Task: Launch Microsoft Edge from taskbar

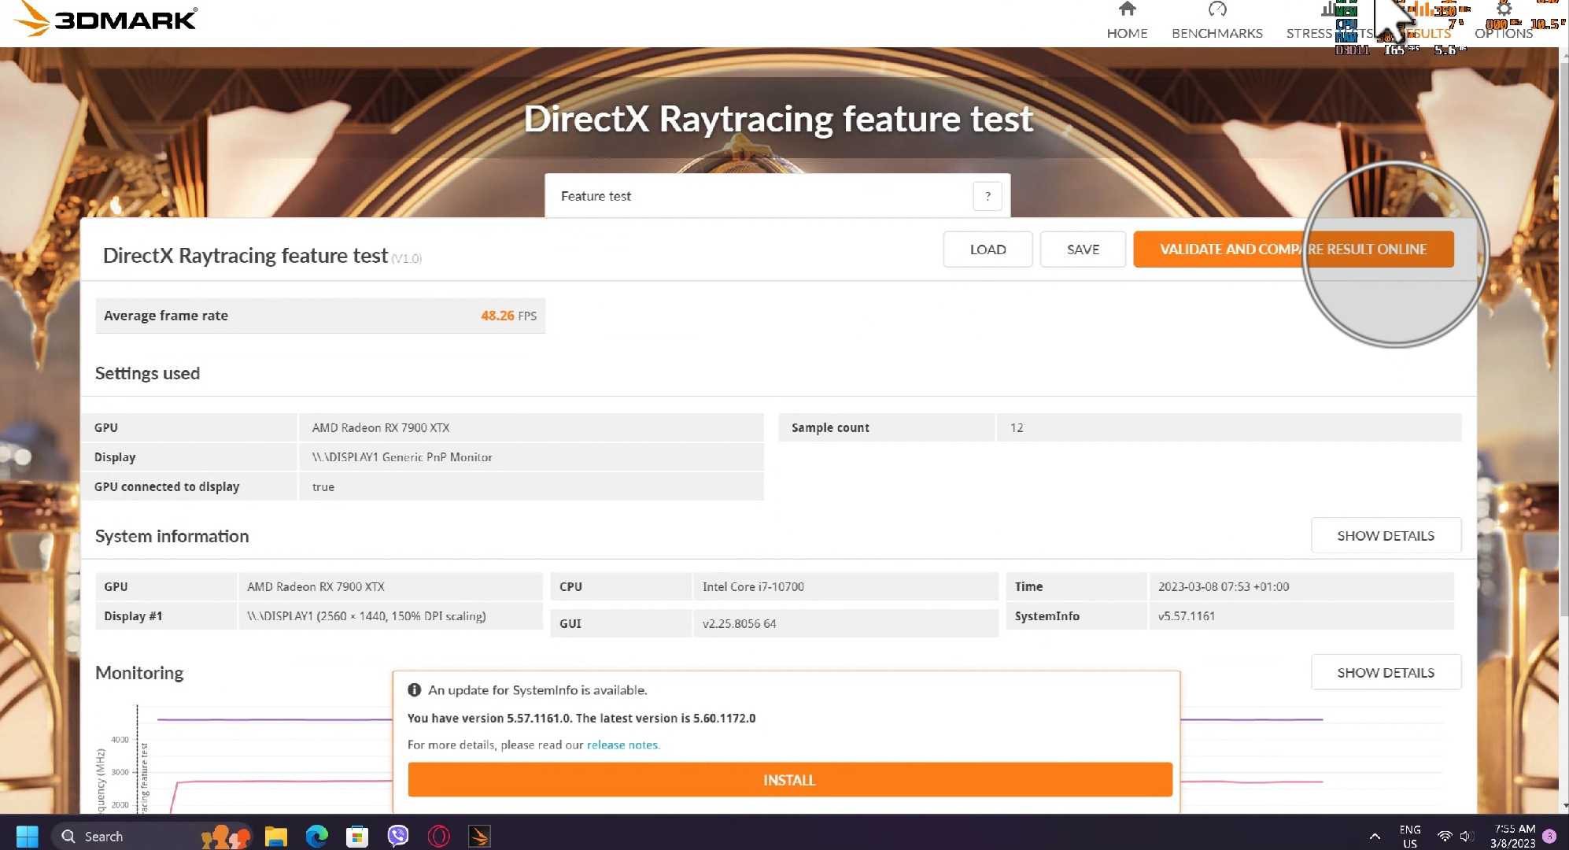Action: click(x=316, y=836)
